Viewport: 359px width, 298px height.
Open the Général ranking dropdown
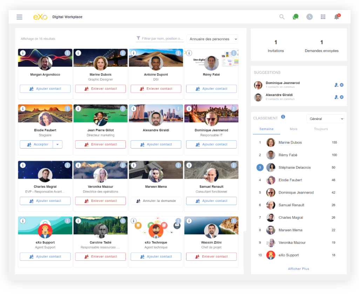pyautogui.click(x=325, y=119)
